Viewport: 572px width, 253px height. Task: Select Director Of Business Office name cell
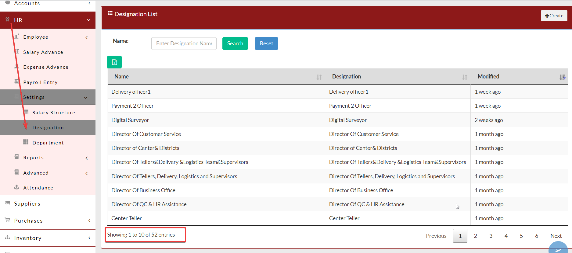[216, 190]
